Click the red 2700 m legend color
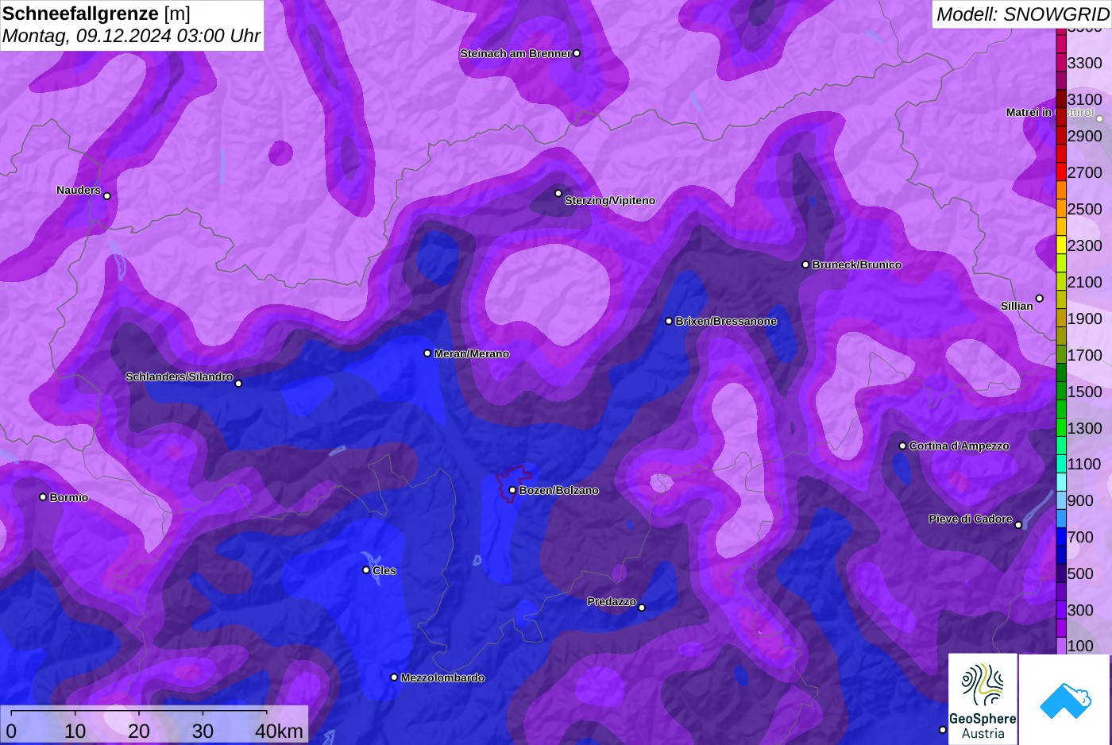 tap(1061, 172)
